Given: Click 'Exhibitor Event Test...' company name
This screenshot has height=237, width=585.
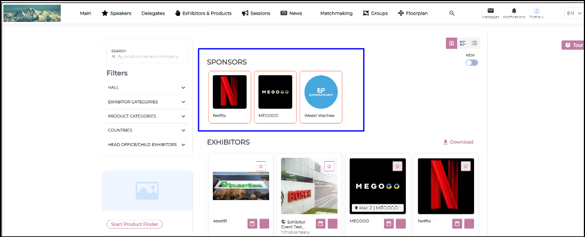Looking at the screenshot, I should tap(293, 224).
